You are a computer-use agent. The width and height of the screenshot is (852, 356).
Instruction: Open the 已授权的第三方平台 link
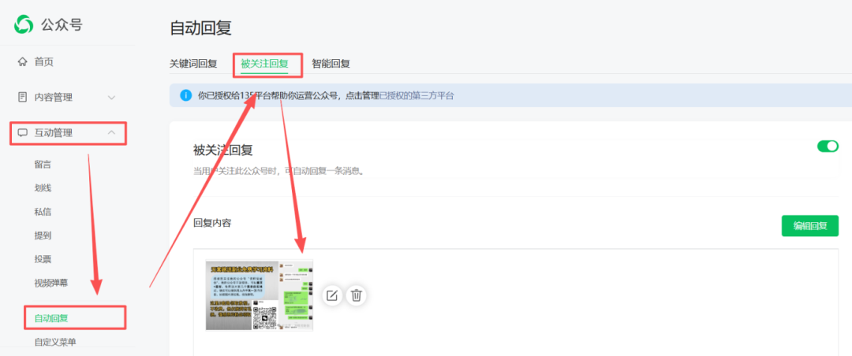tap(417, 95)
